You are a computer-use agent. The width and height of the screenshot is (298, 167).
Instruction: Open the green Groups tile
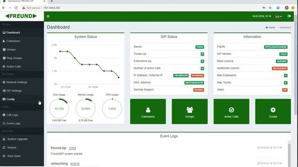(x=190, y=111)
